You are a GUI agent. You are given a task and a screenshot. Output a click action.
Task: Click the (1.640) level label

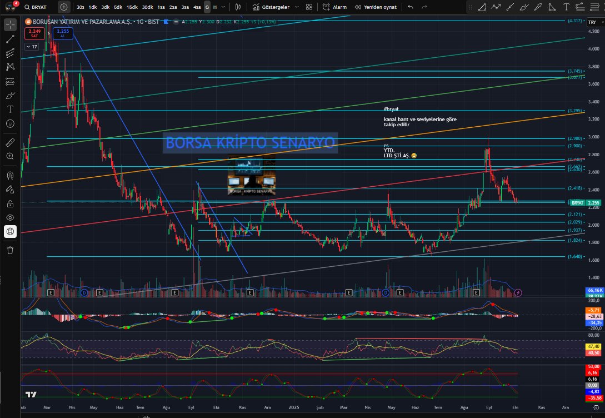575,256
